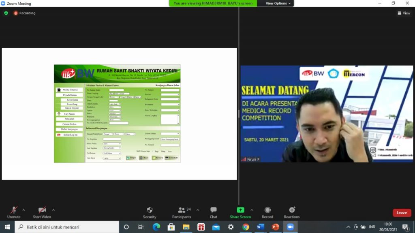Unmute the microphone in Zoom
Viewport: 415px width, 233px height.
[14, 212]
